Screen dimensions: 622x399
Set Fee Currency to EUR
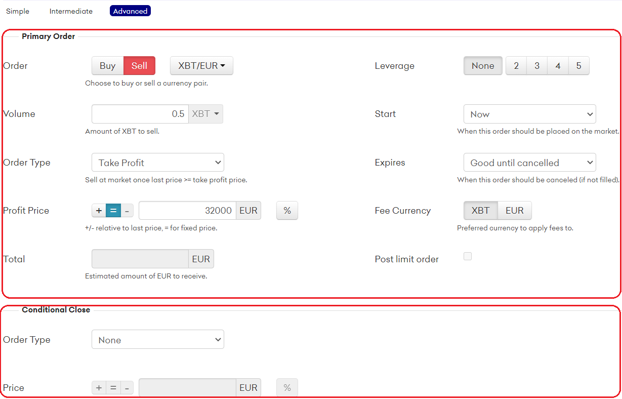514,211
